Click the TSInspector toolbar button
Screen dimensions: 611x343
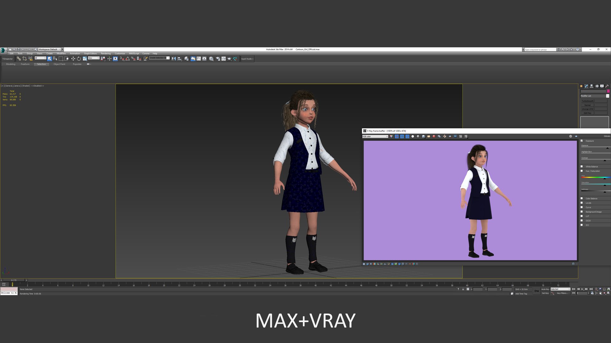[8, 59]
